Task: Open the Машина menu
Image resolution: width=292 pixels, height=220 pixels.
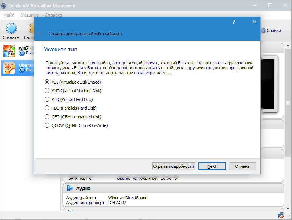Action: pos(29,15)
